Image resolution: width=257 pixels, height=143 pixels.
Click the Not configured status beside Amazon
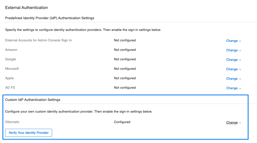pyautogui.click(x=125, y=50)
